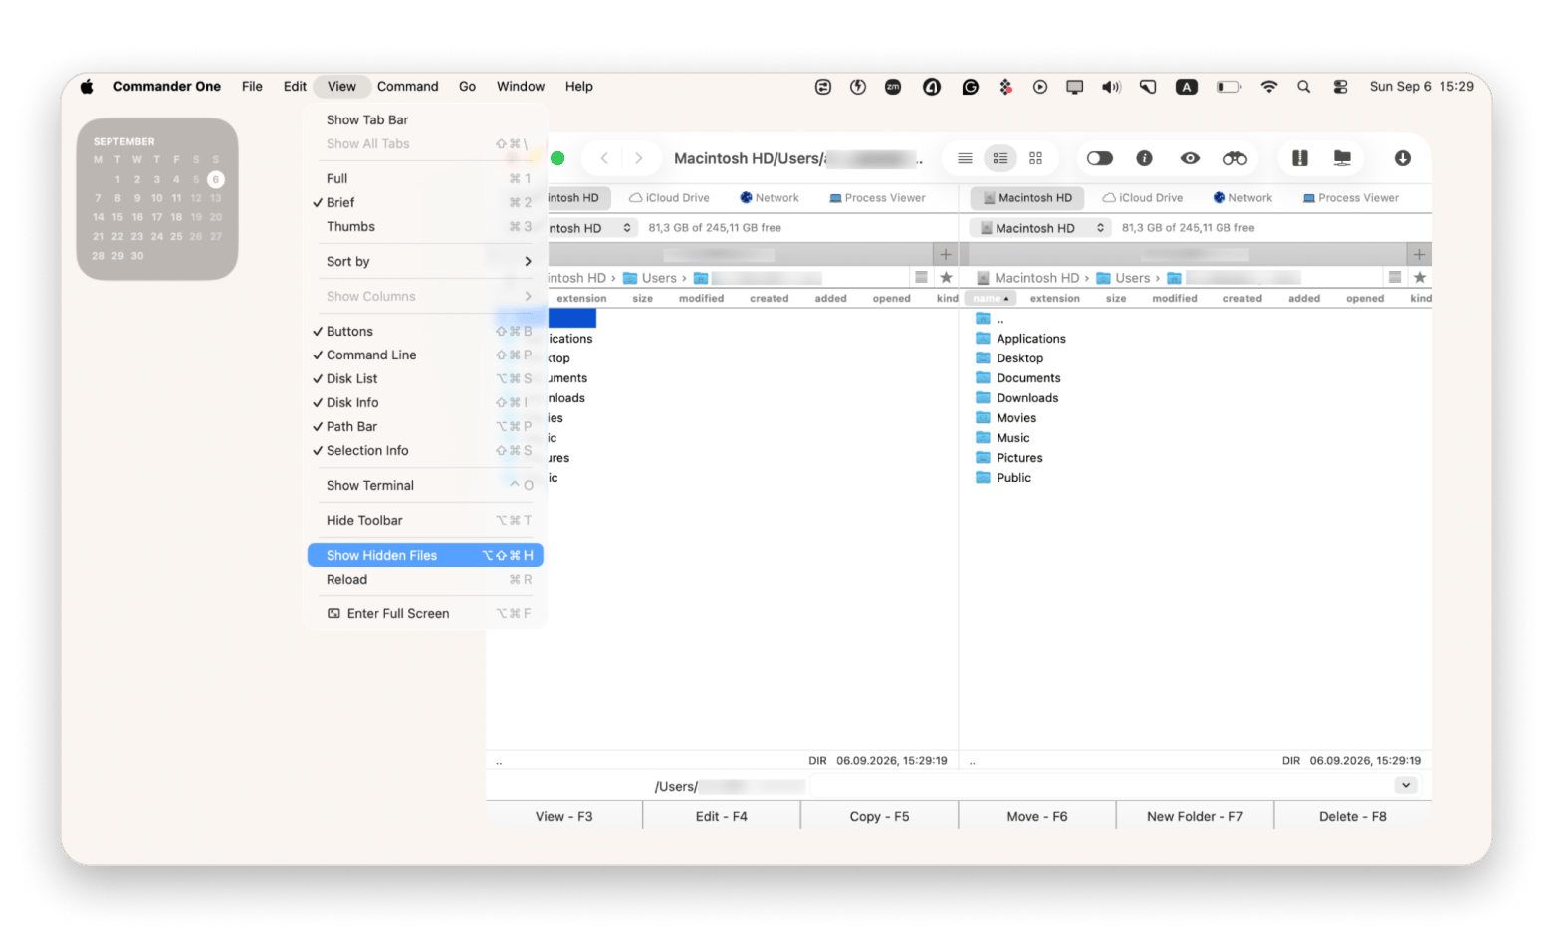
Task: Select the Downloads folder in right pane
Action: [1027, 398]
